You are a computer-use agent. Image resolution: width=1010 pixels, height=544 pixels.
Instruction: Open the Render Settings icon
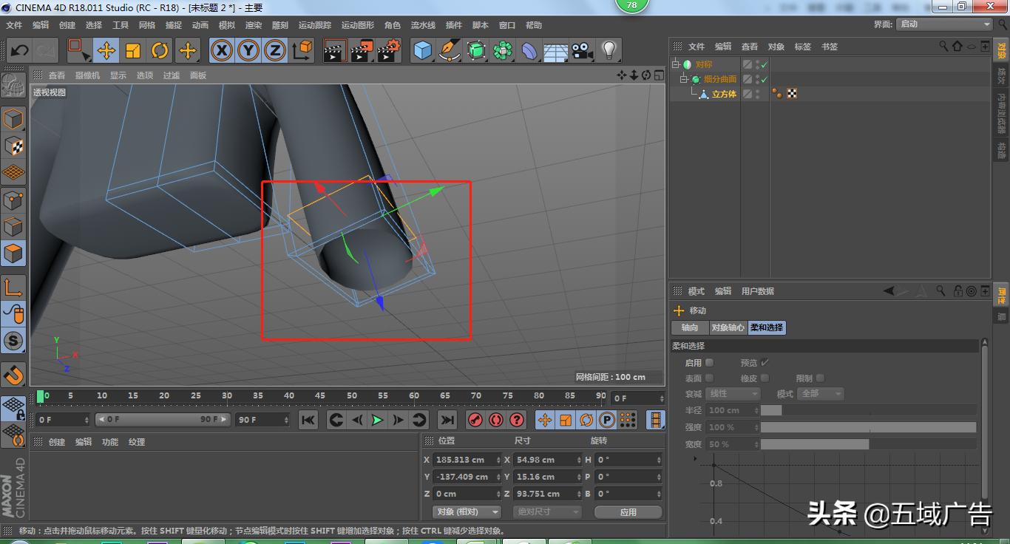pos(388,50)
